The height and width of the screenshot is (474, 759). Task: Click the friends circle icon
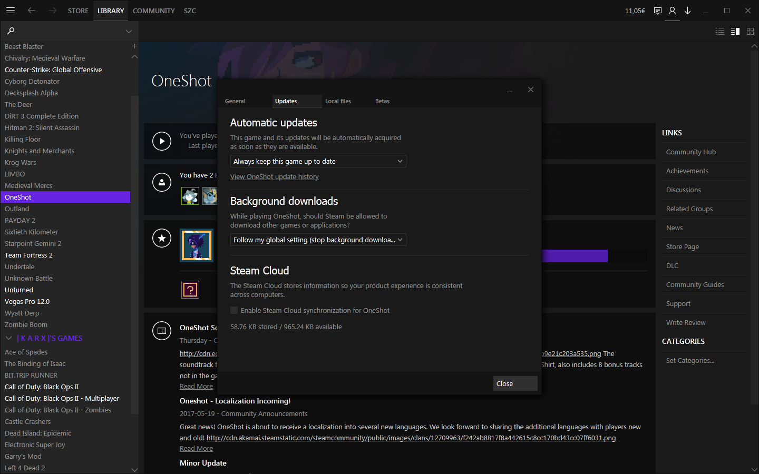(162, 182)
